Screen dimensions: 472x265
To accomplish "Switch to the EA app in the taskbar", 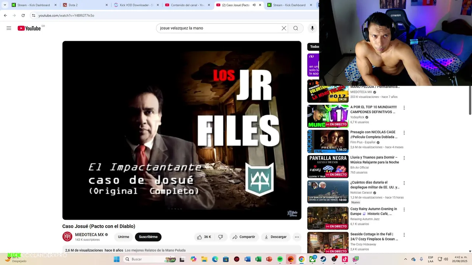I will pos(291,259).
